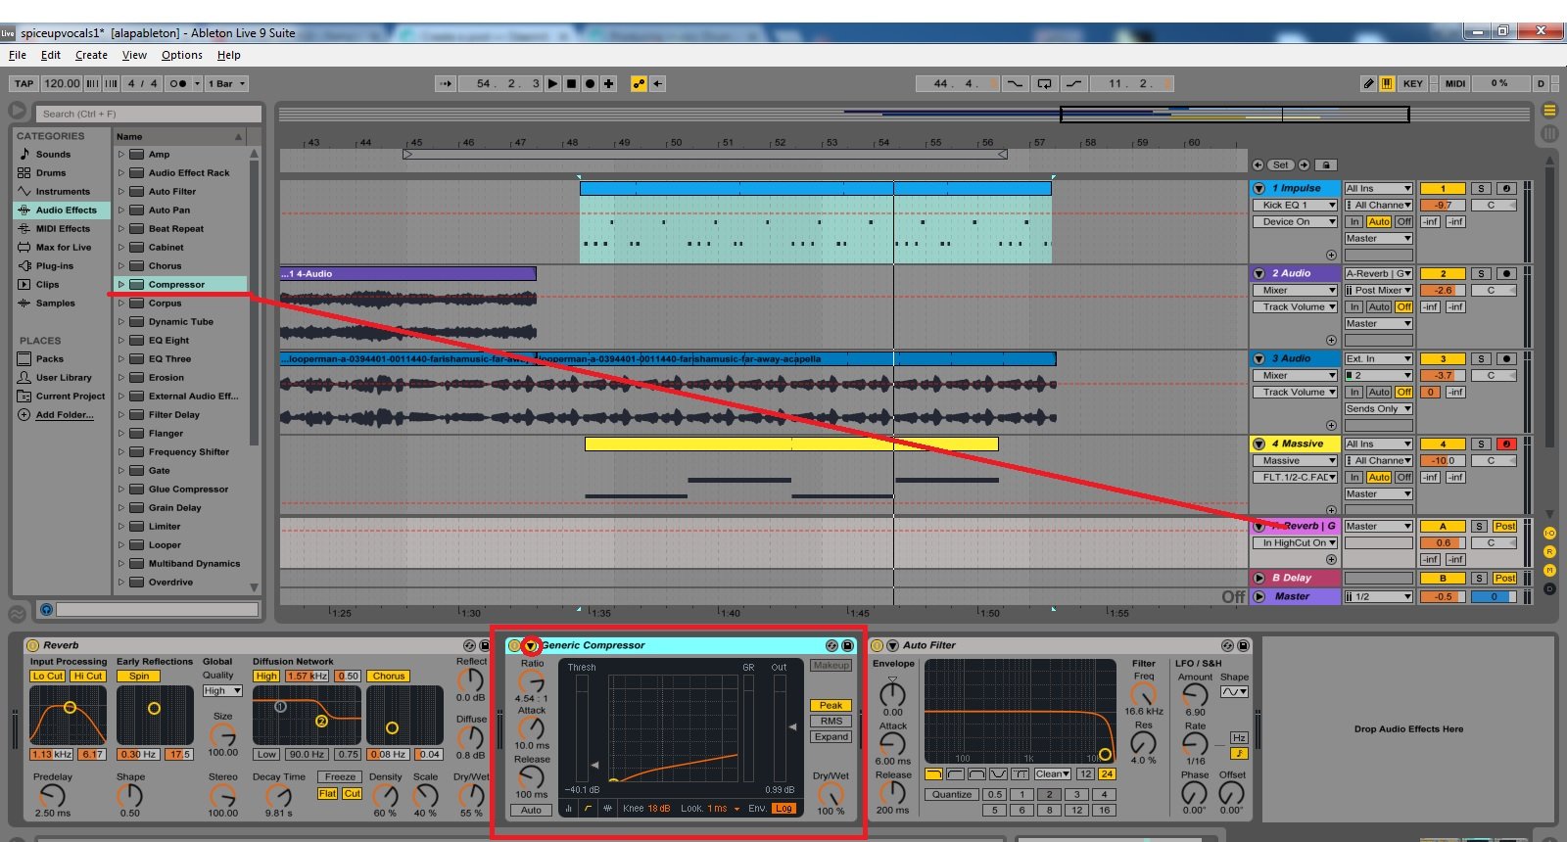Click the MIDI map mode button
This screenshot has height=842, width=1567.
pyautogui.click(x=1455, y=84)
